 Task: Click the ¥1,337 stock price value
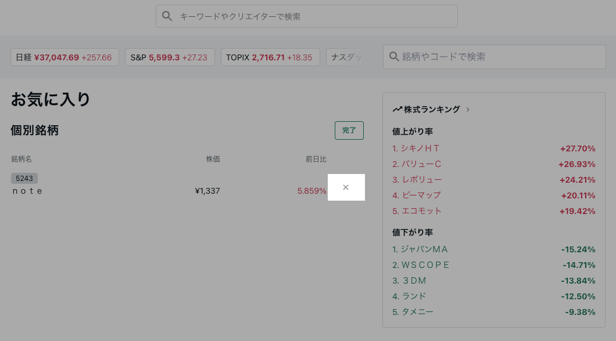207,191
